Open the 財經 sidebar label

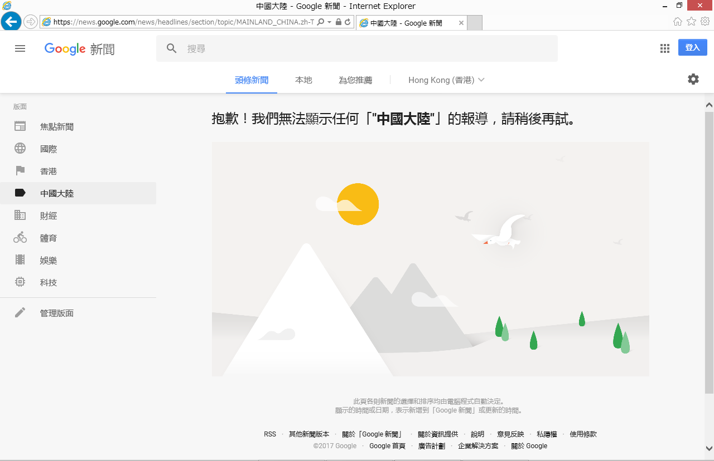[49, 216]
